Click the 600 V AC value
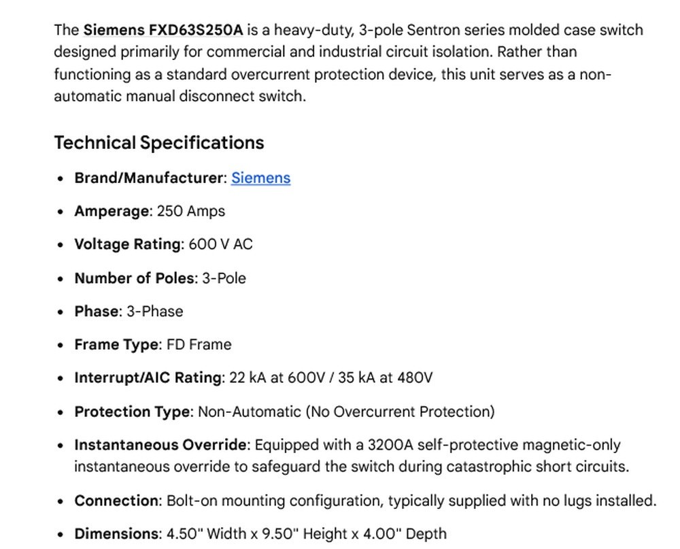Screen dimensions: 680x549 [x=220, y=244]
